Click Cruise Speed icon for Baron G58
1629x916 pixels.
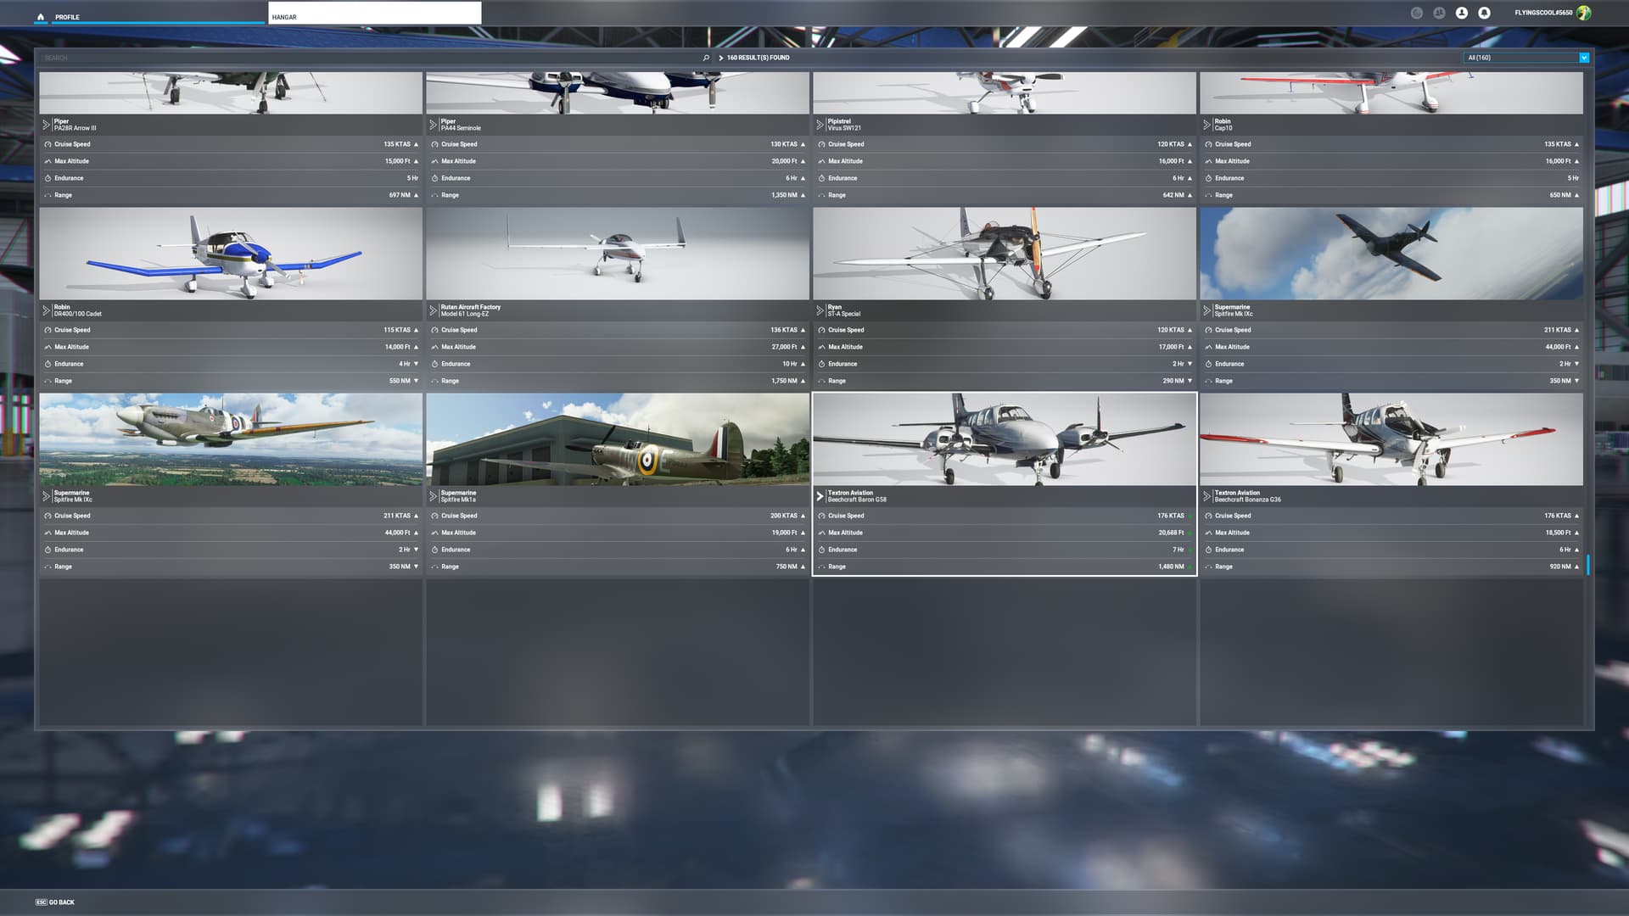[821, 516]
